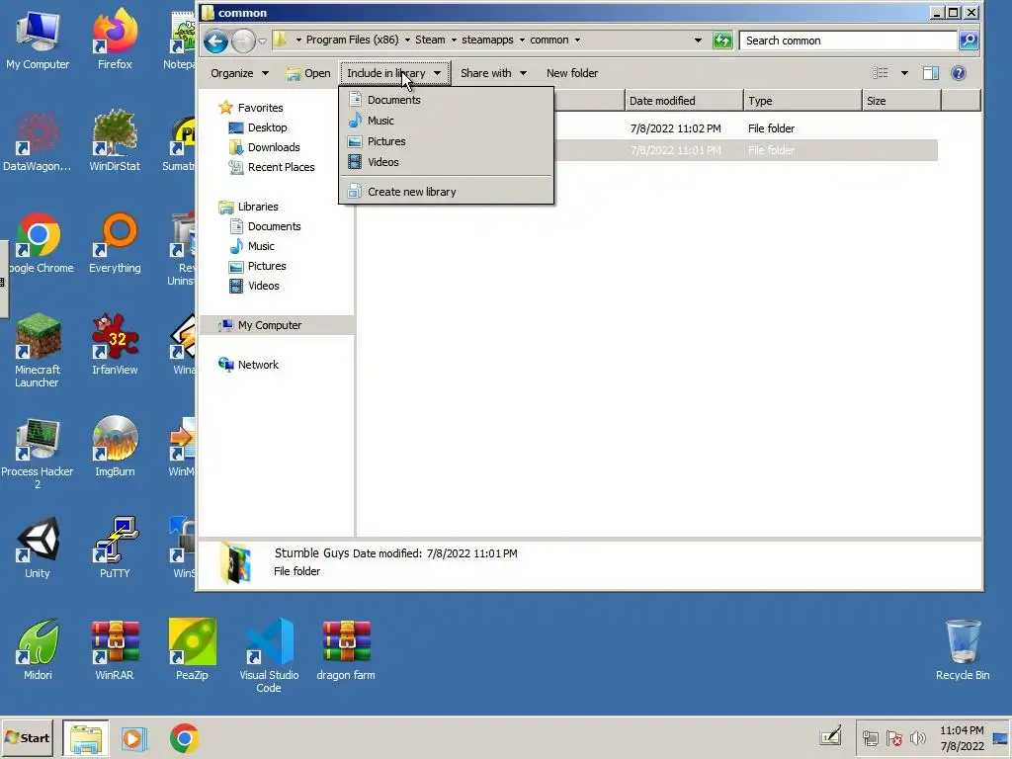The width and height of the screenshot is (1012, 759).
Task: Sort by the Type column header
Action: 802,101
